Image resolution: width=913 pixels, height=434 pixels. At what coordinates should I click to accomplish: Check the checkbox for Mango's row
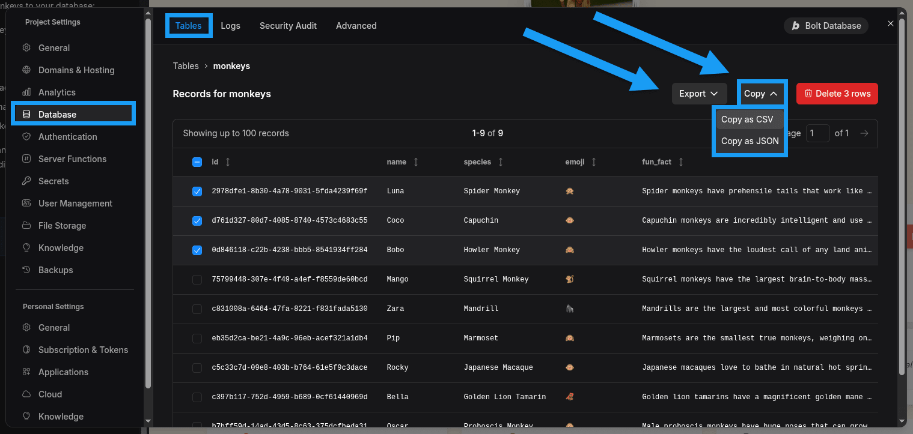coord(197,279)
